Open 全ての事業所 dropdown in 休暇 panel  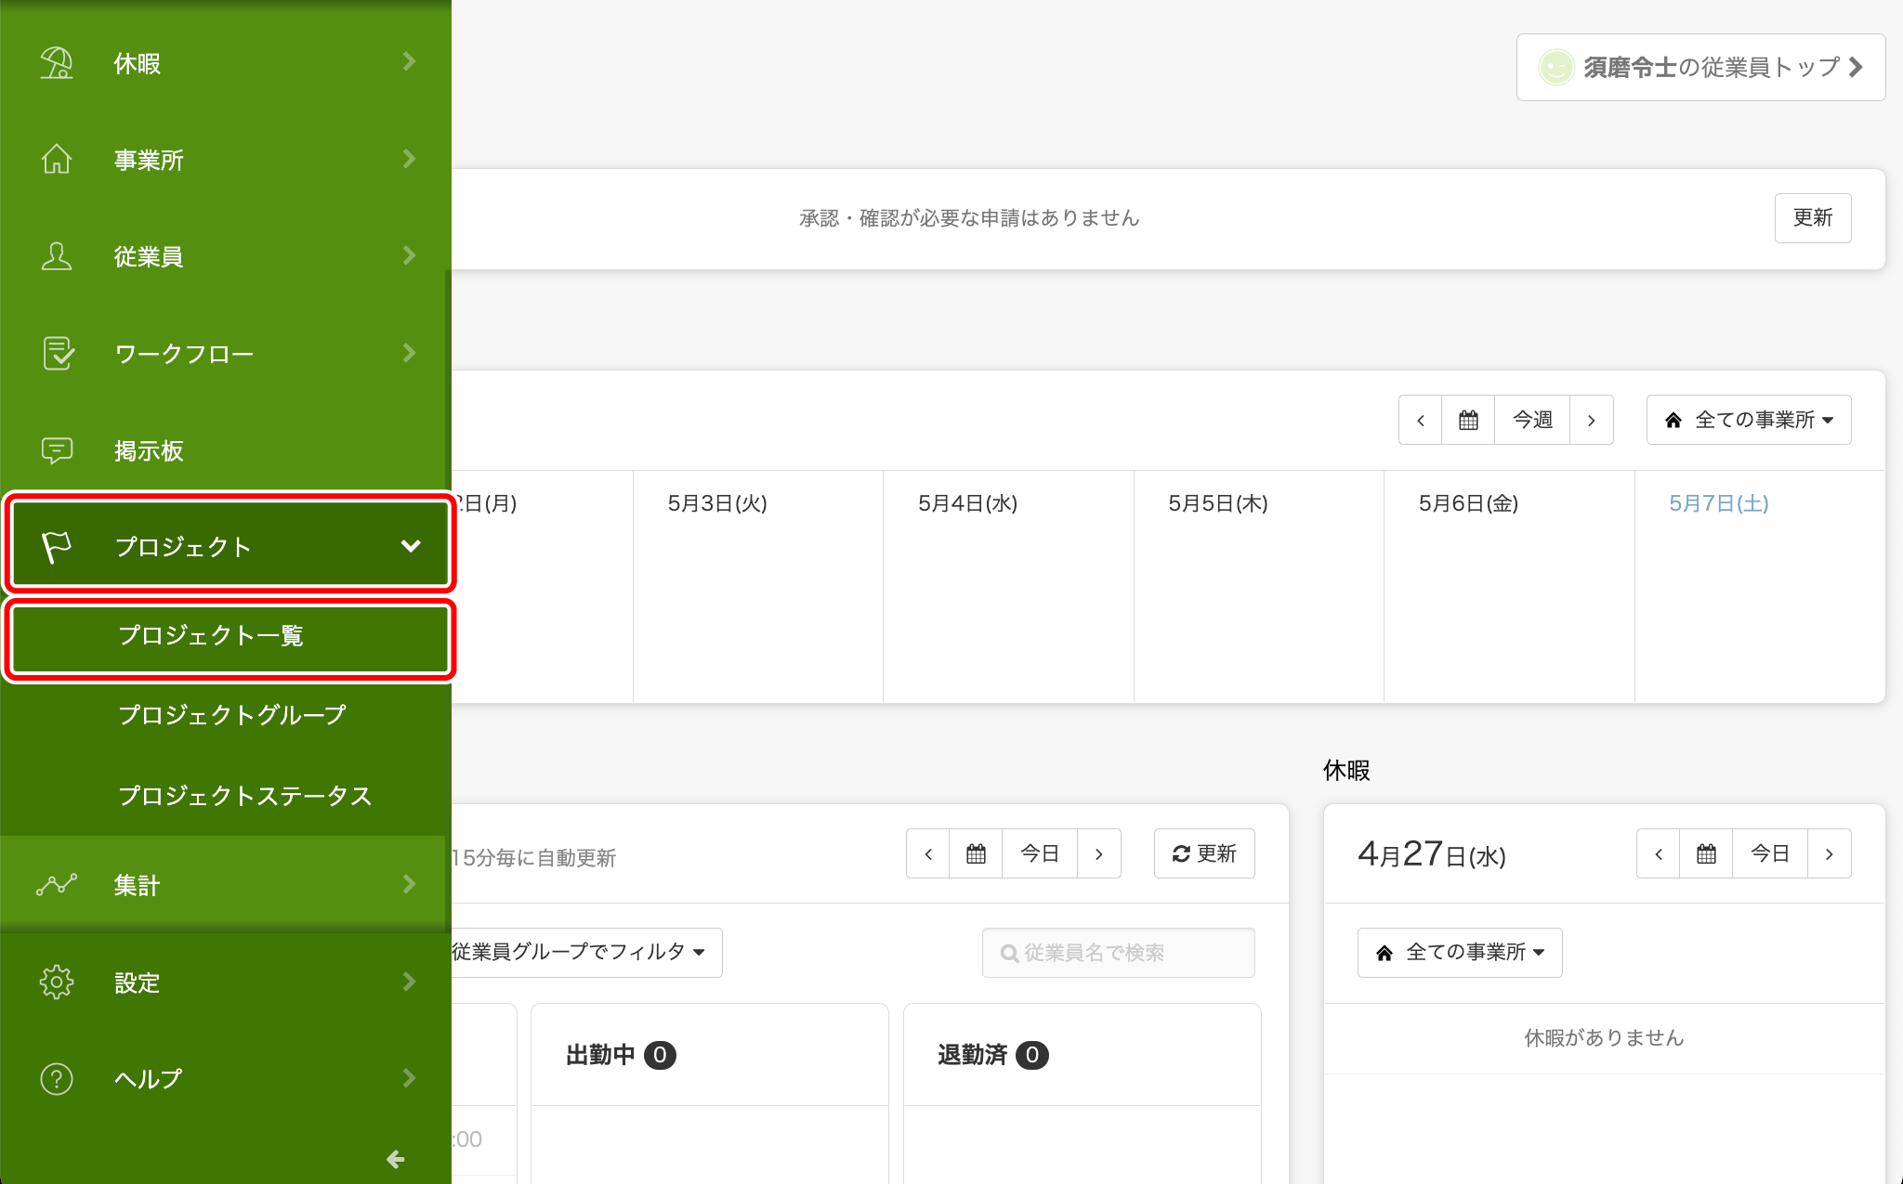(x=1460, y=952)
